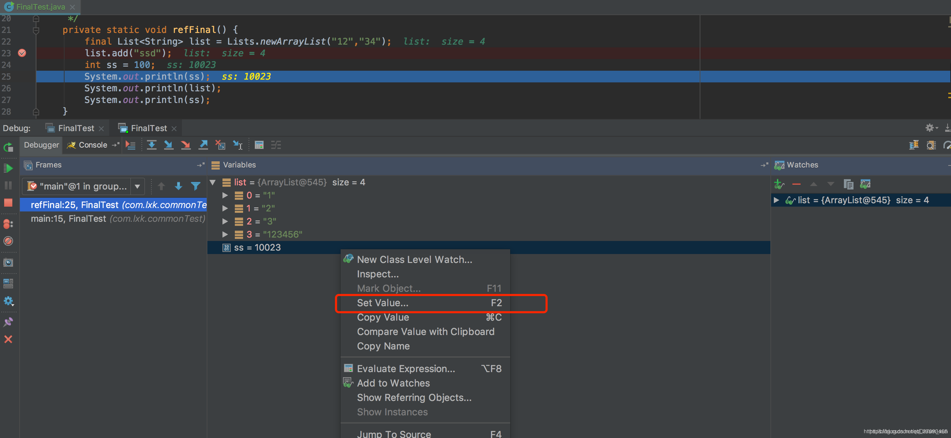
Task: Choose Jump To Source menu item
Action: coord(425,433)
